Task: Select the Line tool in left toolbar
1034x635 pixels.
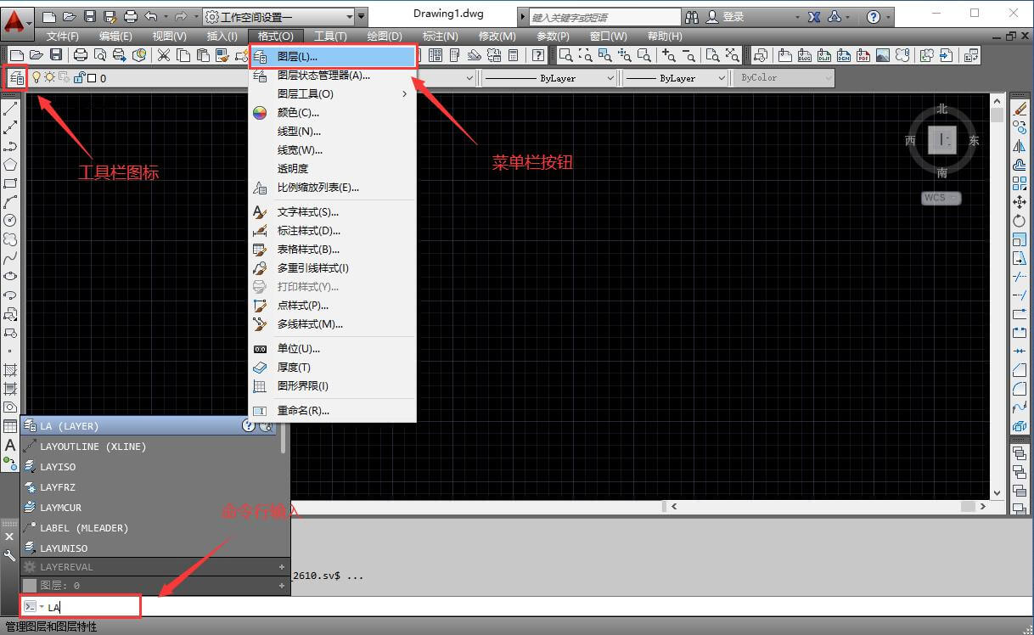Action: coord(9,107)
